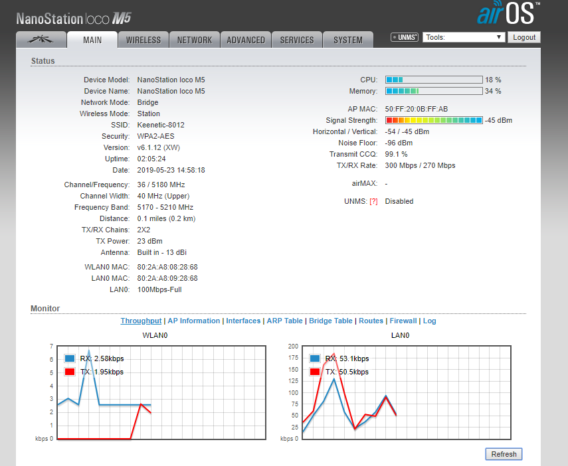Open the NETWORK tab

[195, 39]
